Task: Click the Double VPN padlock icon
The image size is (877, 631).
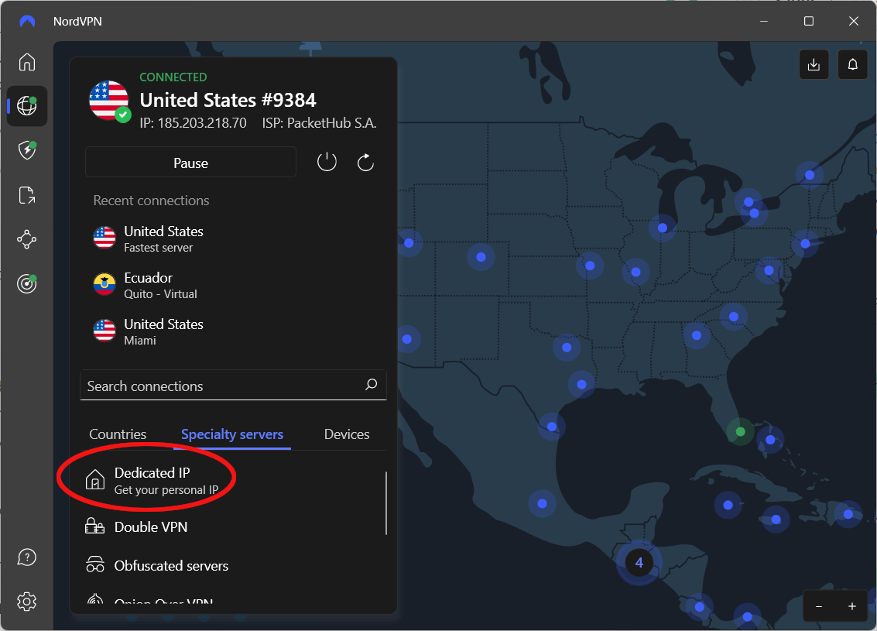Action: point(94,526)
